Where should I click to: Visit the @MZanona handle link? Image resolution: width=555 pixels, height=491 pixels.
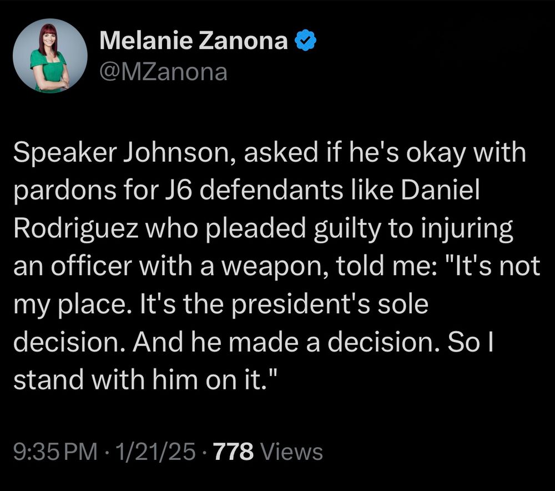[164, 72]
